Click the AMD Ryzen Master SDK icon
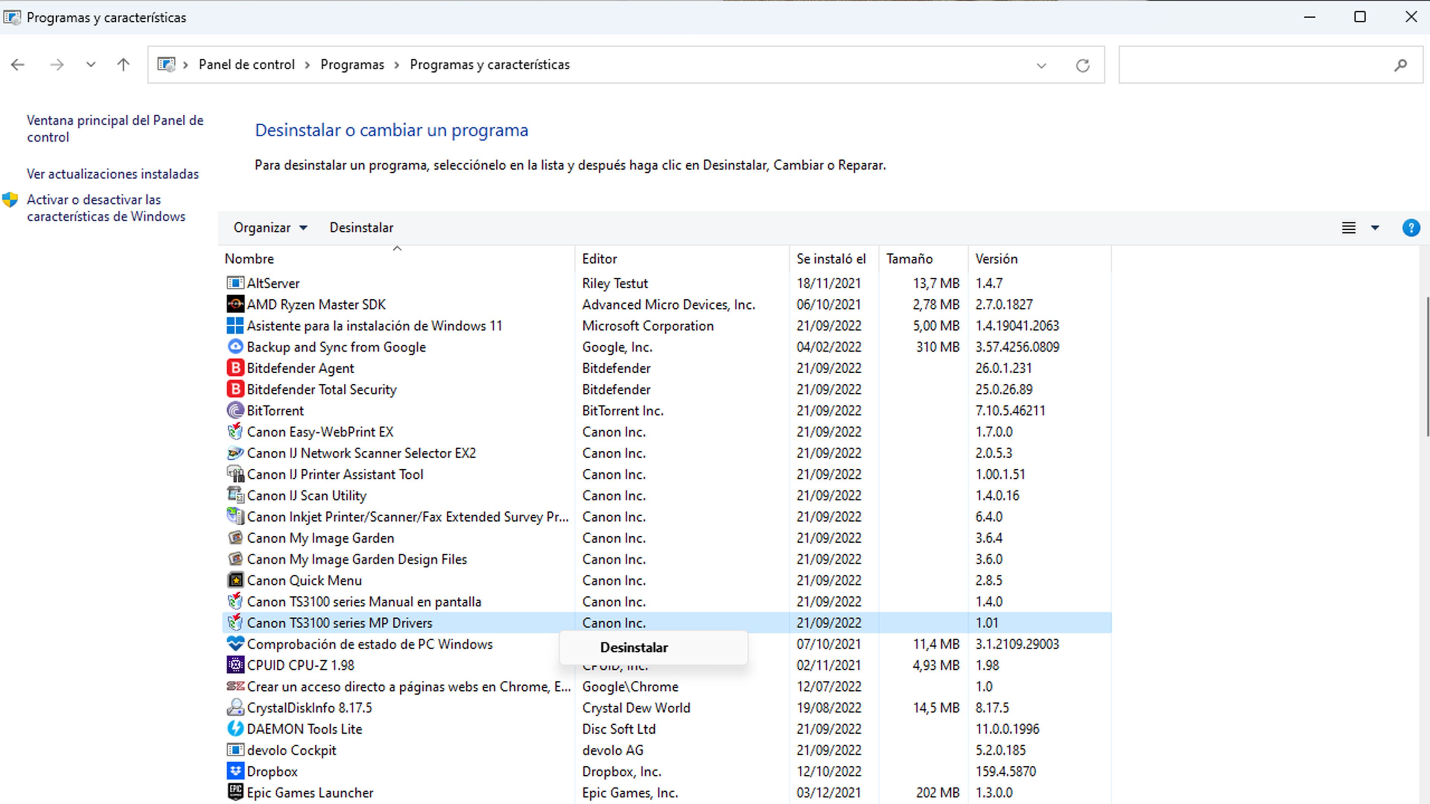Screen dimensions: 1430x804 click(x=235, y=304)
